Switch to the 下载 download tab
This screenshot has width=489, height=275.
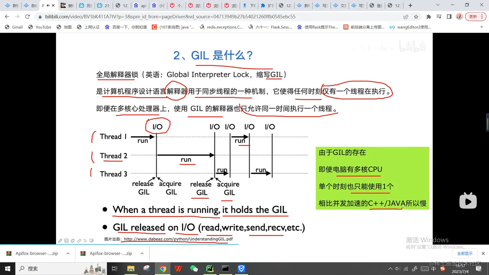[x=249, y=5]
